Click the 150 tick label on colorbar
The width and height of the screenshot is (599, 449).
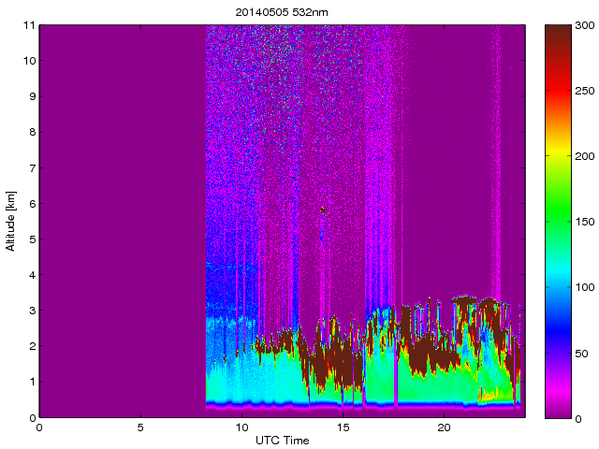tap(585, 222)
